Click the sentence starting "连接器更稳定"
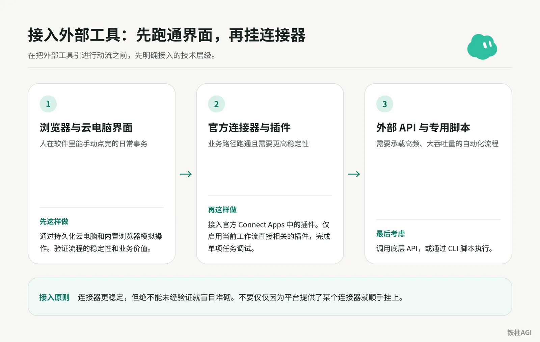 tap(241, 297)
